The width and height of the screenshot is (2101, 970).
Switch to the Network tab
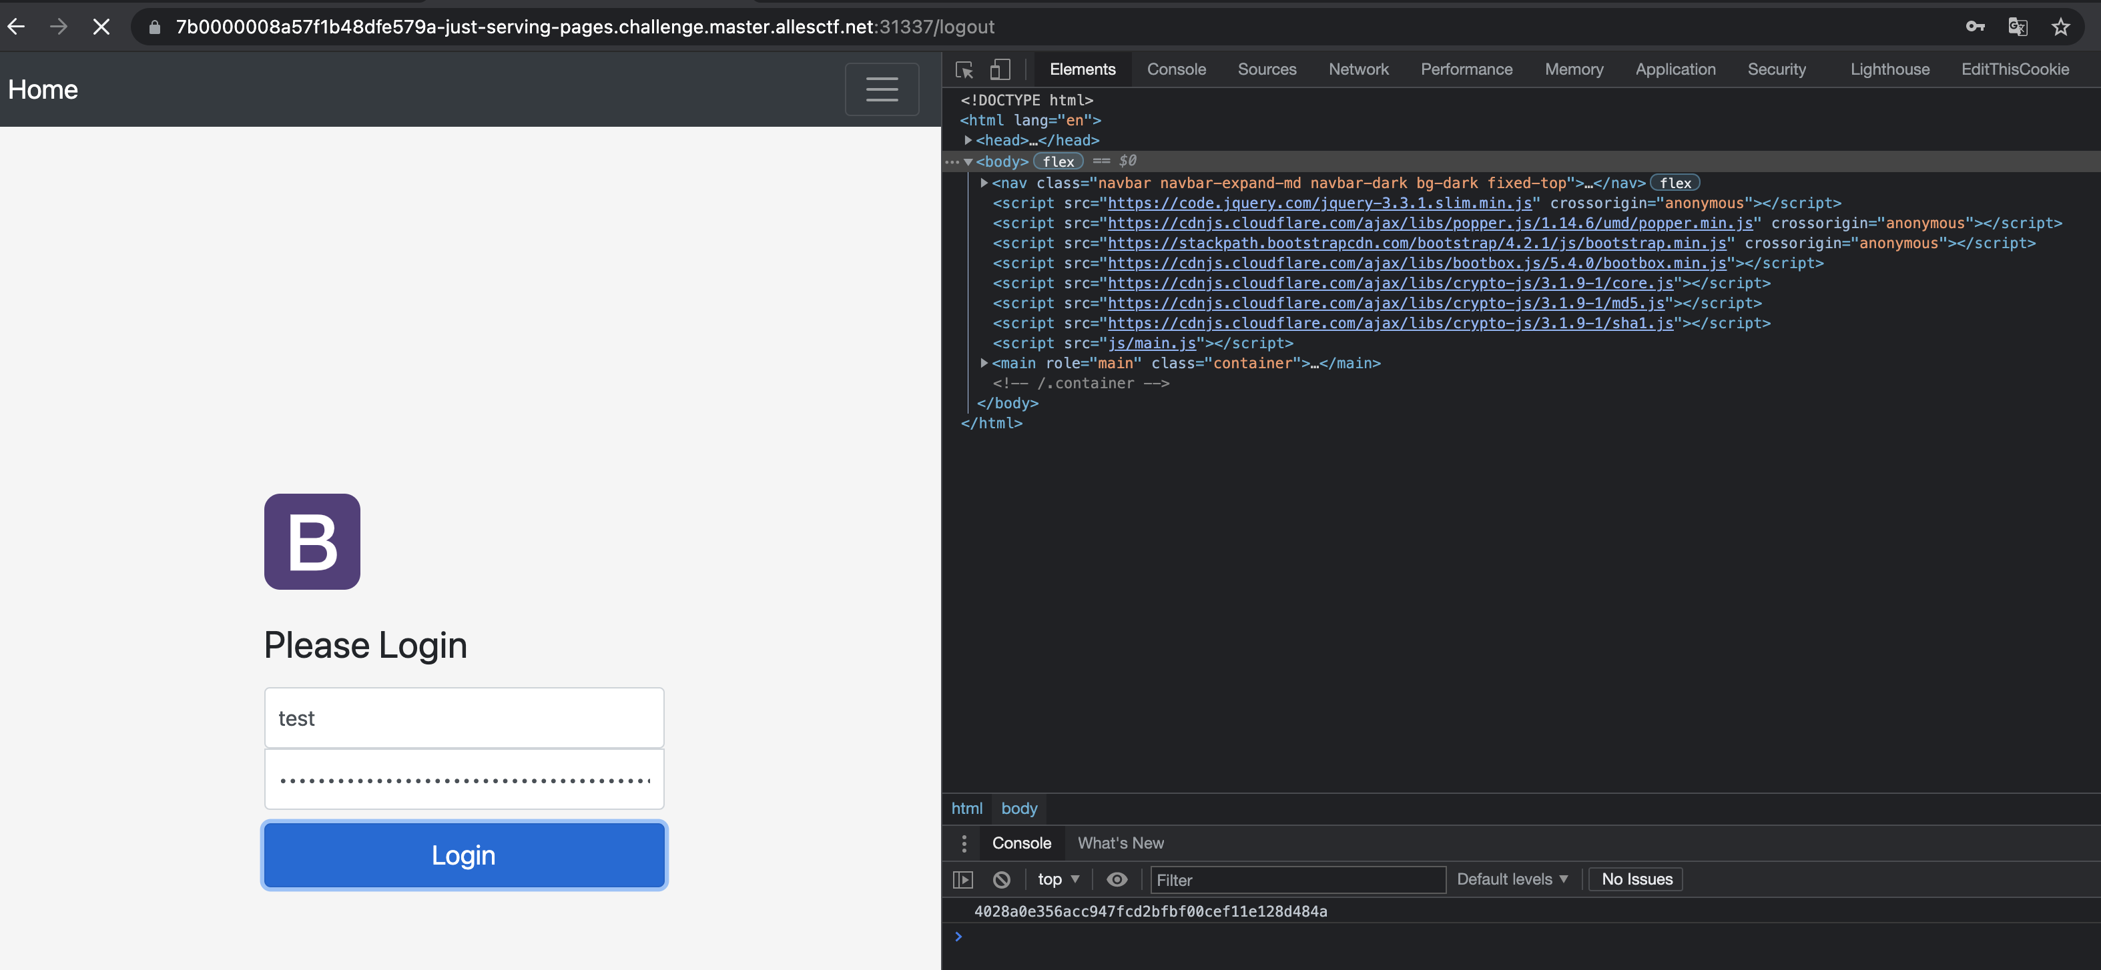coord(1358,70)
